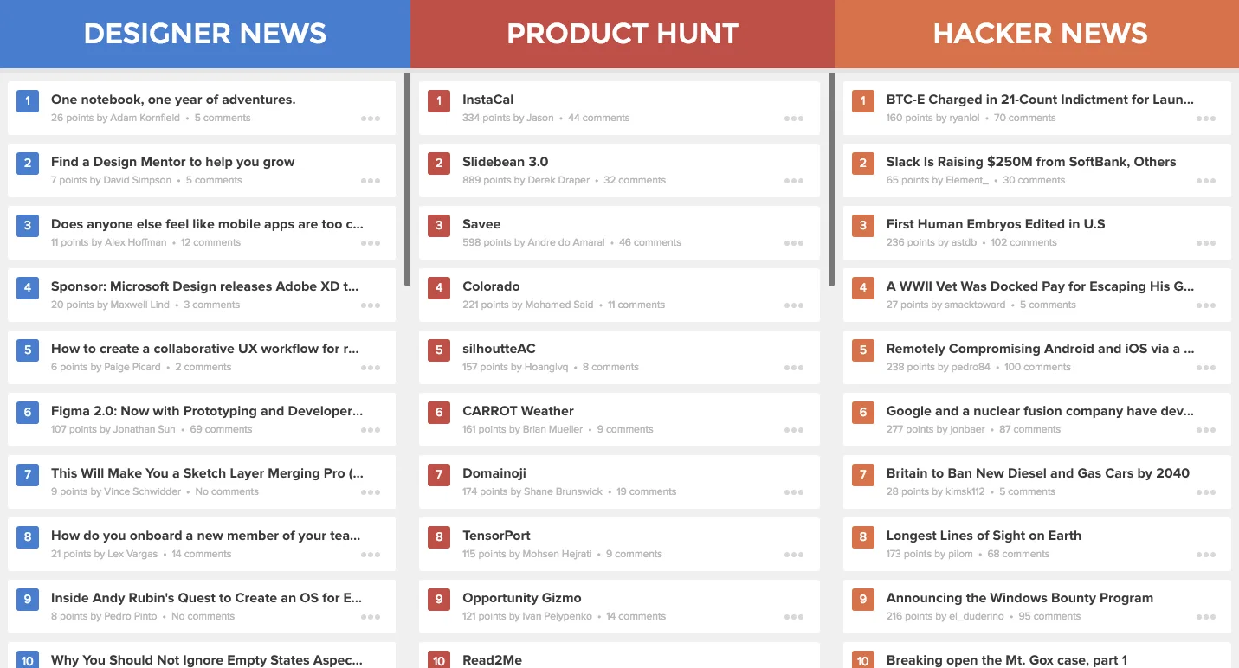Click rank badge 1 on BTC-E Charged story

(862, 101)
